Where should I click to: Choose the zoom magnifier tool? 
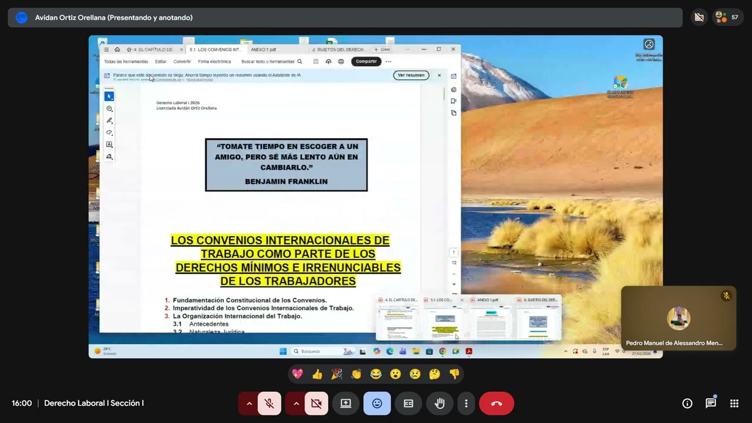(x=109, y=109)
